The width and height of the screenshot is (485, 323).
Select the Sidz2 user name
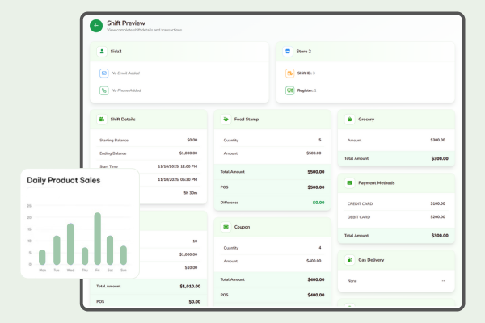tap(116, 52)
